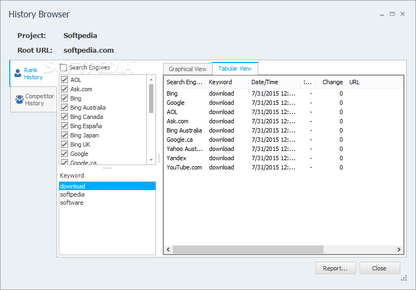Open the Competitor History tab
The image size is (416, 290).
pyautogui.click(x=34, y=99)
